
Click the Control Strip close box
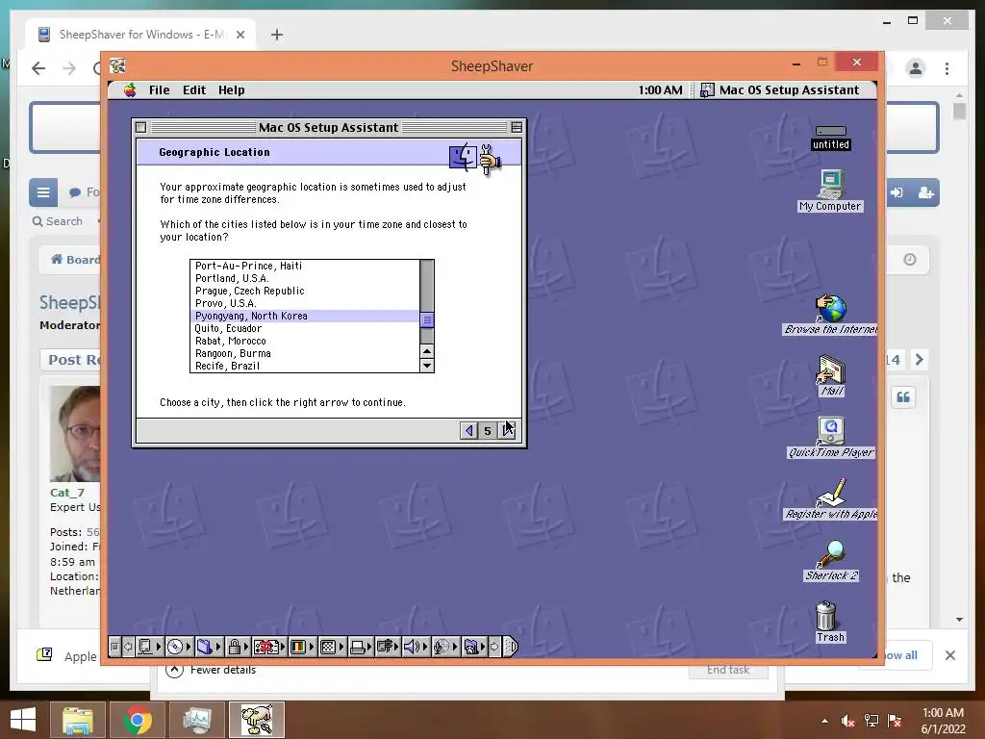[x=114, y=647]
